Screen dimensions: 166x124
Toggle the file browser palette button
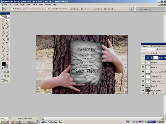point(132,9)
